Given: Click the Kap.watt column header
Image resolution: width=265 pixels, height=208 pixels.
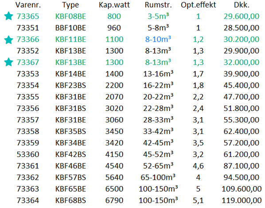Looking at the screenshot, I should click(114, 5).
